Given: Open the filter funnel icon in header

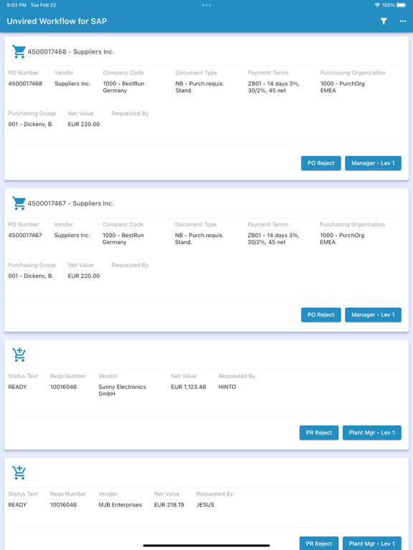Looking at the screenshot, I should tap(384, 21).
